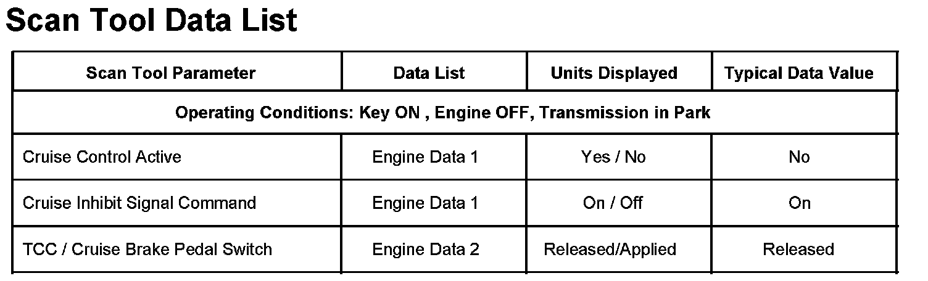Click the On / Off units cell
Viewport: 928px width, 281px height.
[613, 203]
